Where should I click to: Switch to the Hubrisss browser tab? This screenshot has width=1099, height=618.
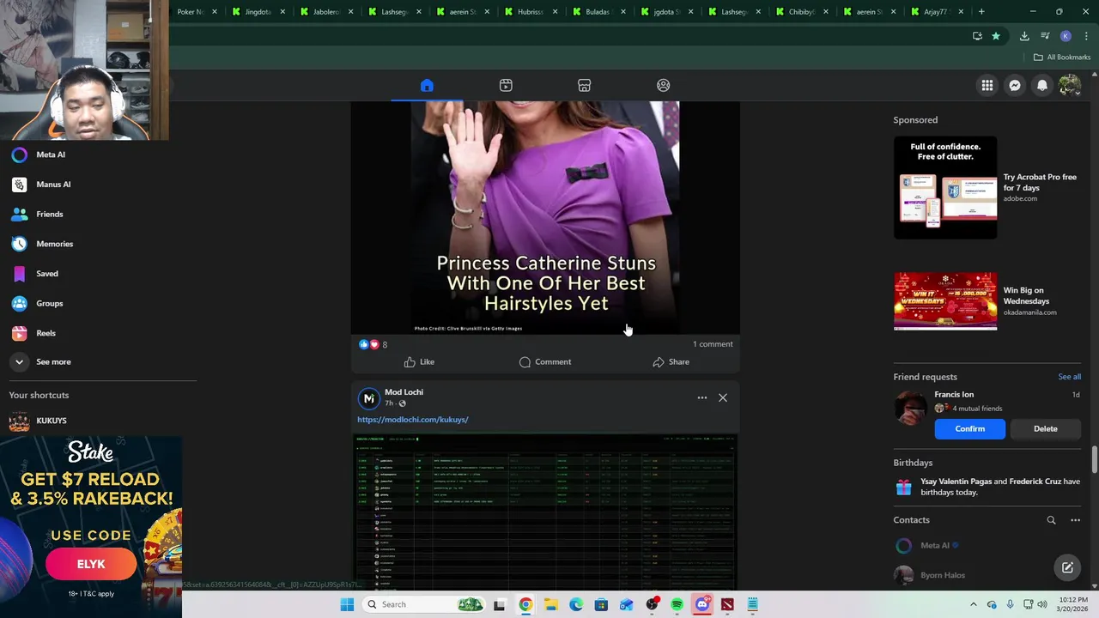(x=529, y=12)
